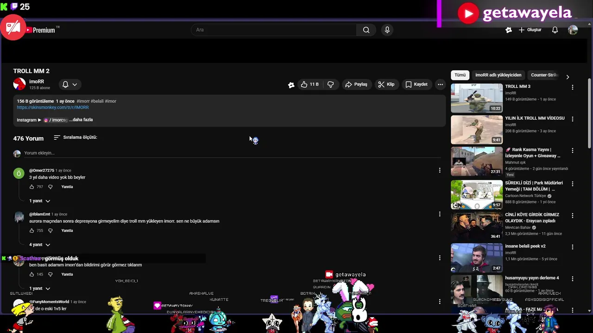Create a clip with Klip button
The image size is (593, 333).
[386, 84]
